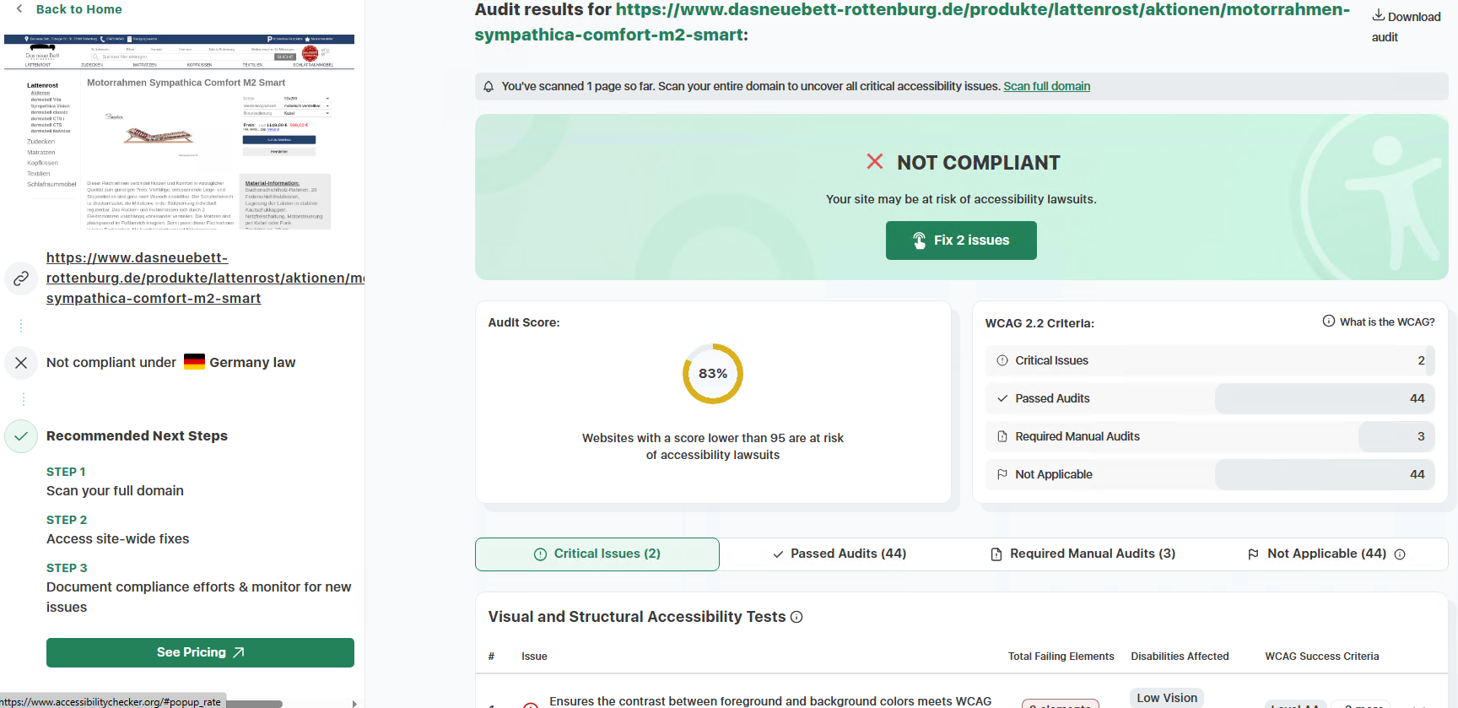Expand the Passed Audits criteria row
Viewport: 1458px width, 708px height.
pos(1209,398)
